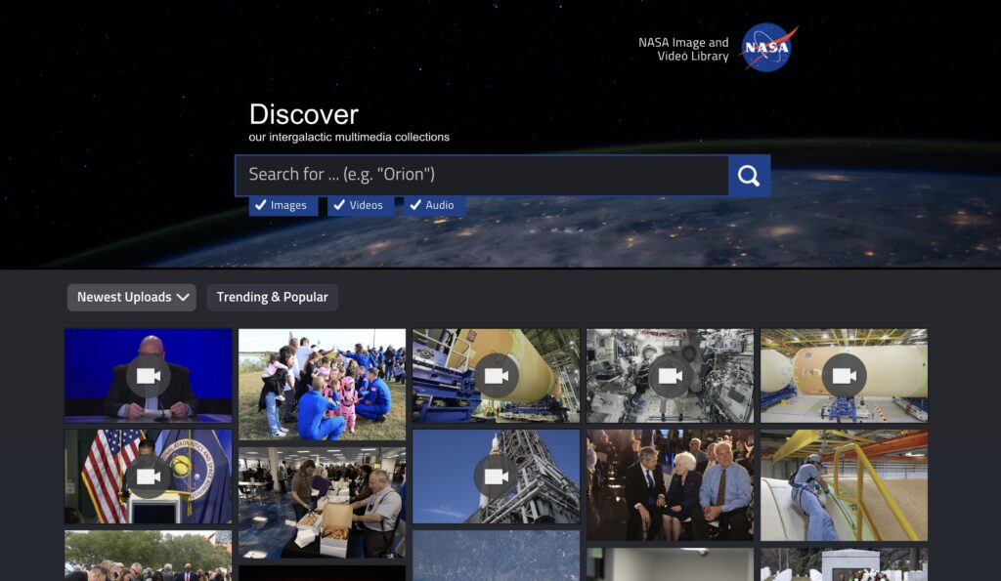
Task: Click video icon on space station interior
Action: coord(670,375)
